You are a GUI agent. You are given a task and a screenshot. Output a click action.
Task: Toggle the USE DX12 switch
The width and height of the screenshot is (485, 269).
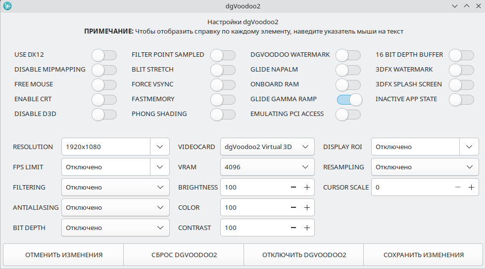(104, 55)
